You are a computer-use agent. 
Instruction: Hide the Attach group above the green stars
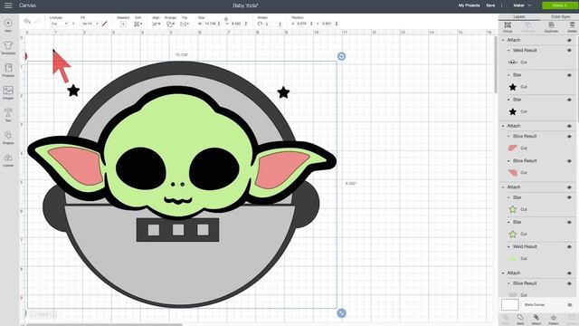tap(569, 187)
